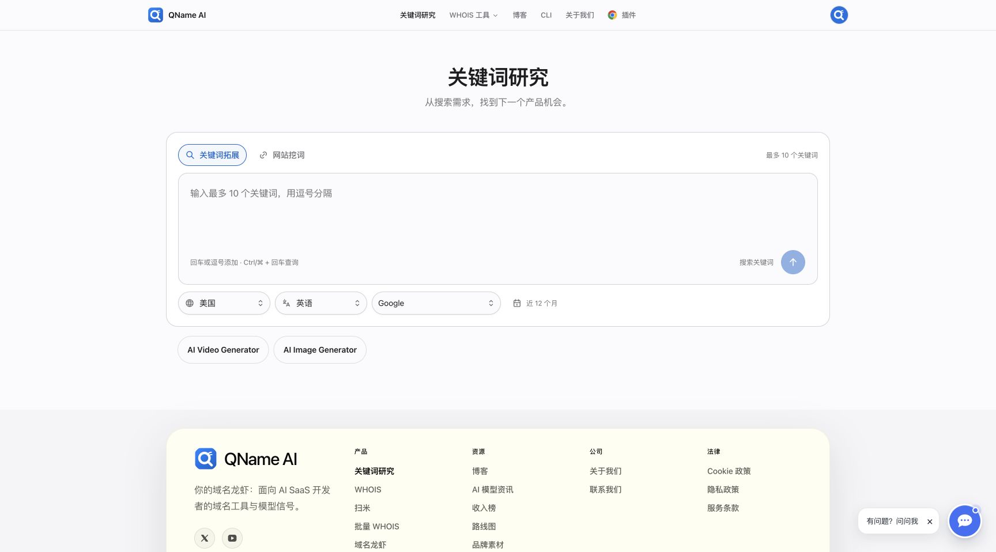Choose the AI Video Generator suggestion
Screen dimensions: 996x552
coord(223,350)
